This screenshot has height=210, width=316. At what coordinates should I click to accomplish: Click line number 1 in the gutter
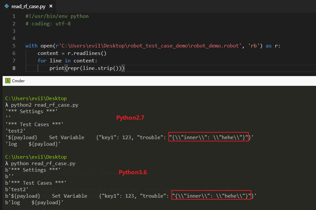[x=14, y=16]
